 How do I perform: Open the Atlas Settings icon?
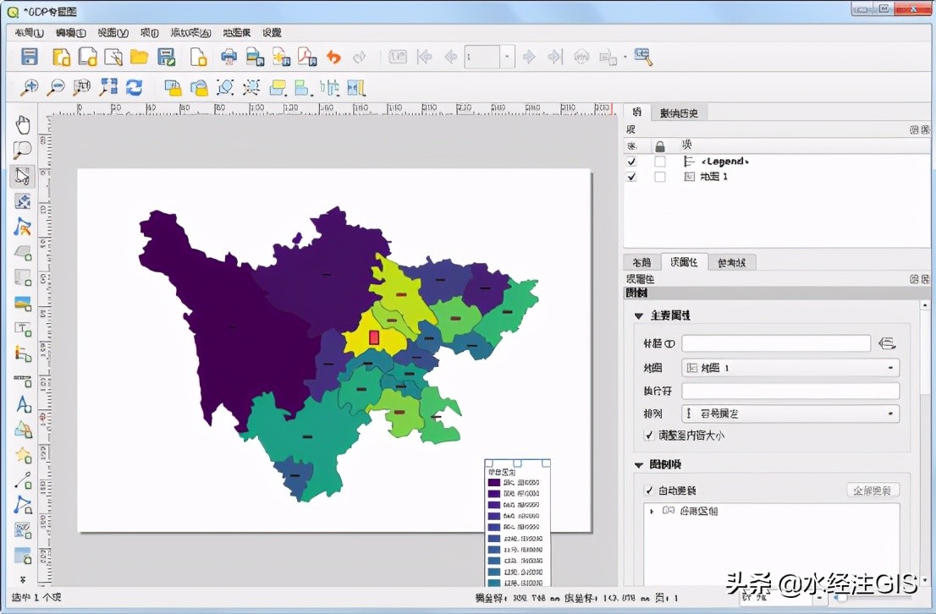[x=643, y=57]
